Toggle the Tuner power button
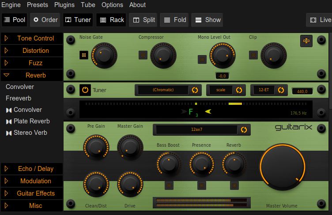The image size is (332, 215). point(85,90)
